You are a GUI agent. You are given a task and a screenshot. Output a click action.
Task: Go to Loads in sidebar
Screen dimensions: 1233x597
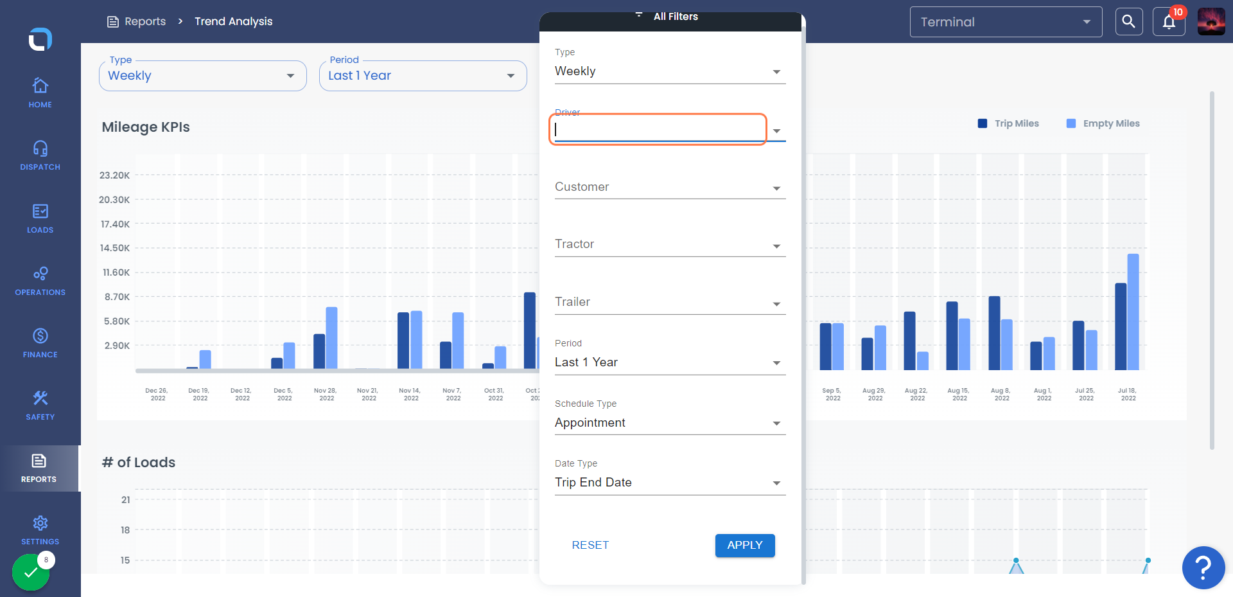point(40,218)
